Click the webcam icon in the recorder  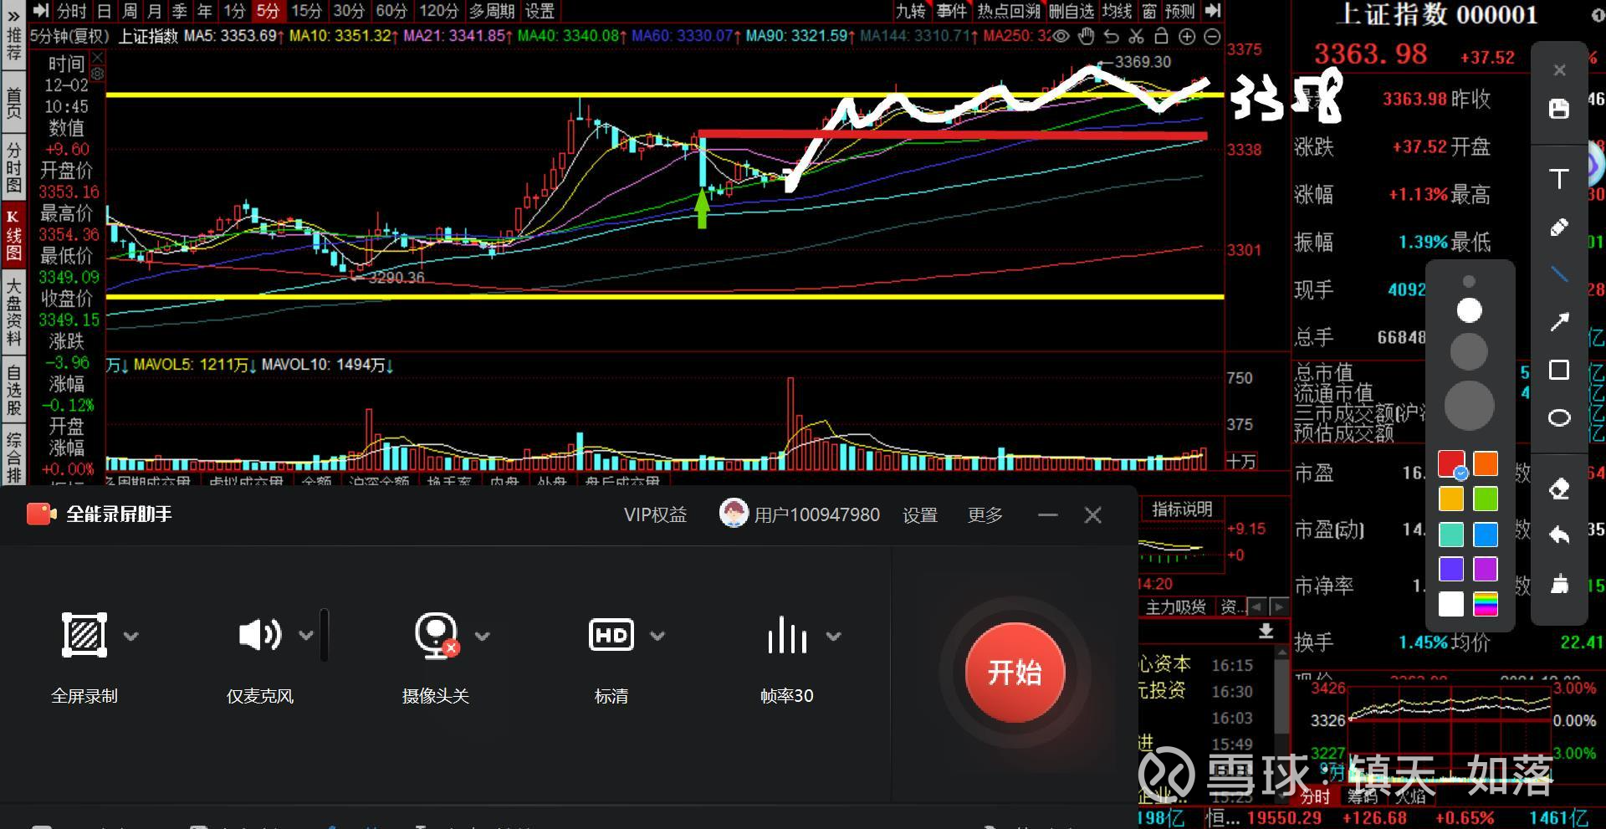coord(437,635)
